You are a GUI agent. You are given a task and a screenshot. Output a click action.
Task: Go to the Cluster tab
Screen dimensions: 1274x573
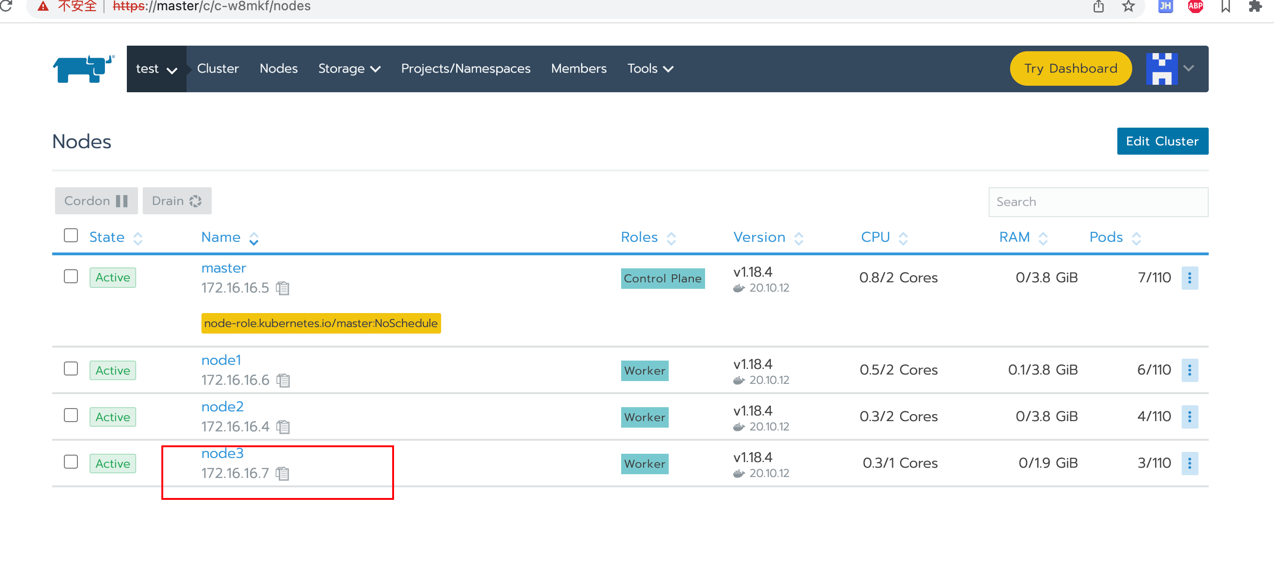pyautogui.click(x=218, y=68)
